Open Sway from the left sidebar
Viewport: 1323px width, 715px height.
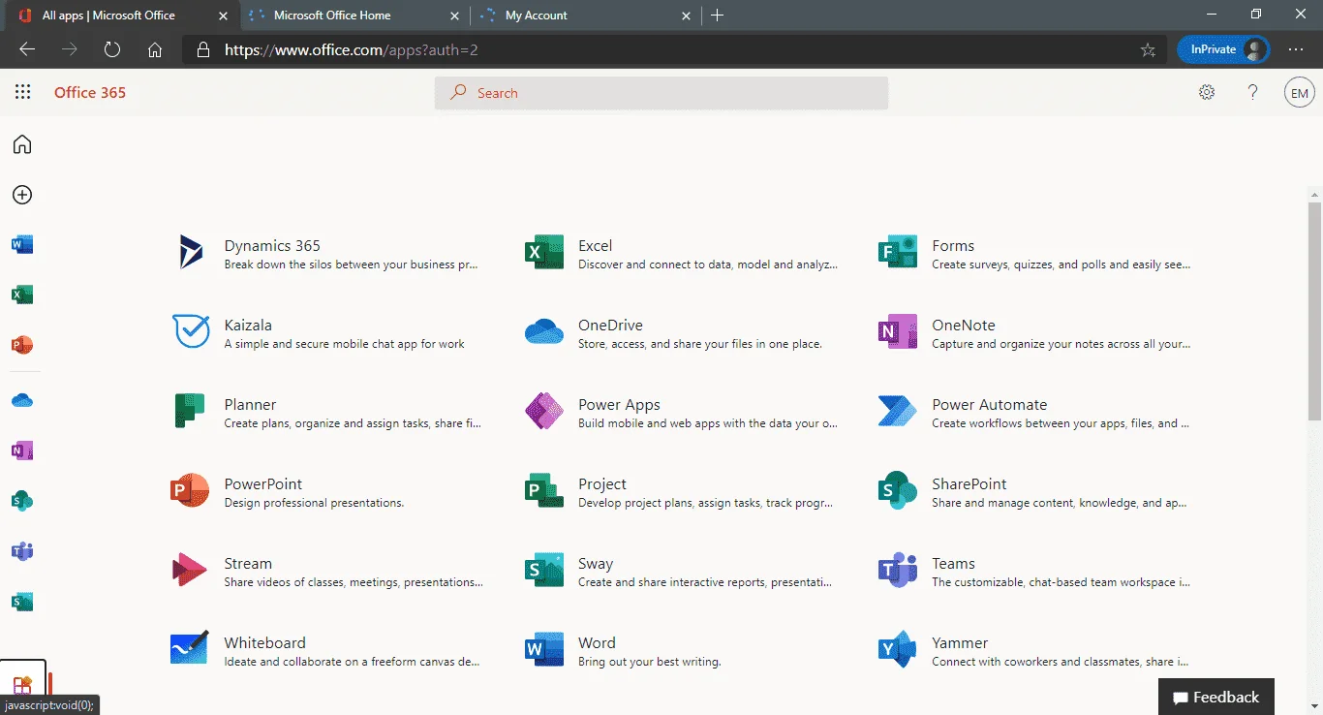pyautogui.click(x=22, y=602)
